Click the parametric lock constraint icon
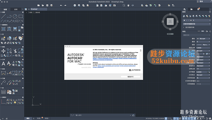This screenshot has height=120, width=212. tap(15, 101)
